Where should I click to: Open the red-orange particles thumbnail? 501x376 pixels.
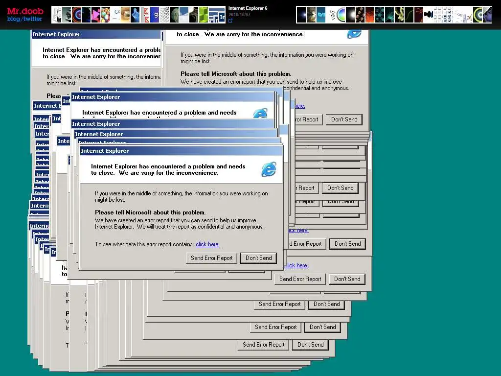click(x=370, y=15)
